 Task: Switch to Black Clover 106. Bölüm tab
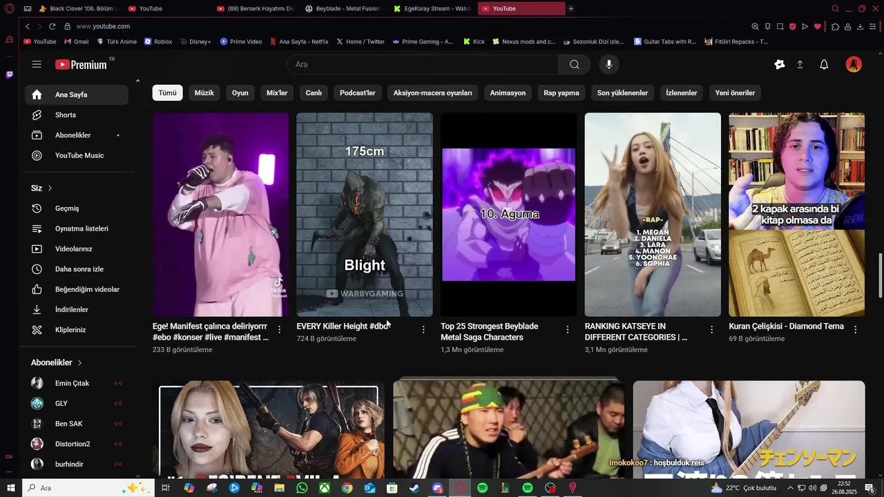point(78,8)
